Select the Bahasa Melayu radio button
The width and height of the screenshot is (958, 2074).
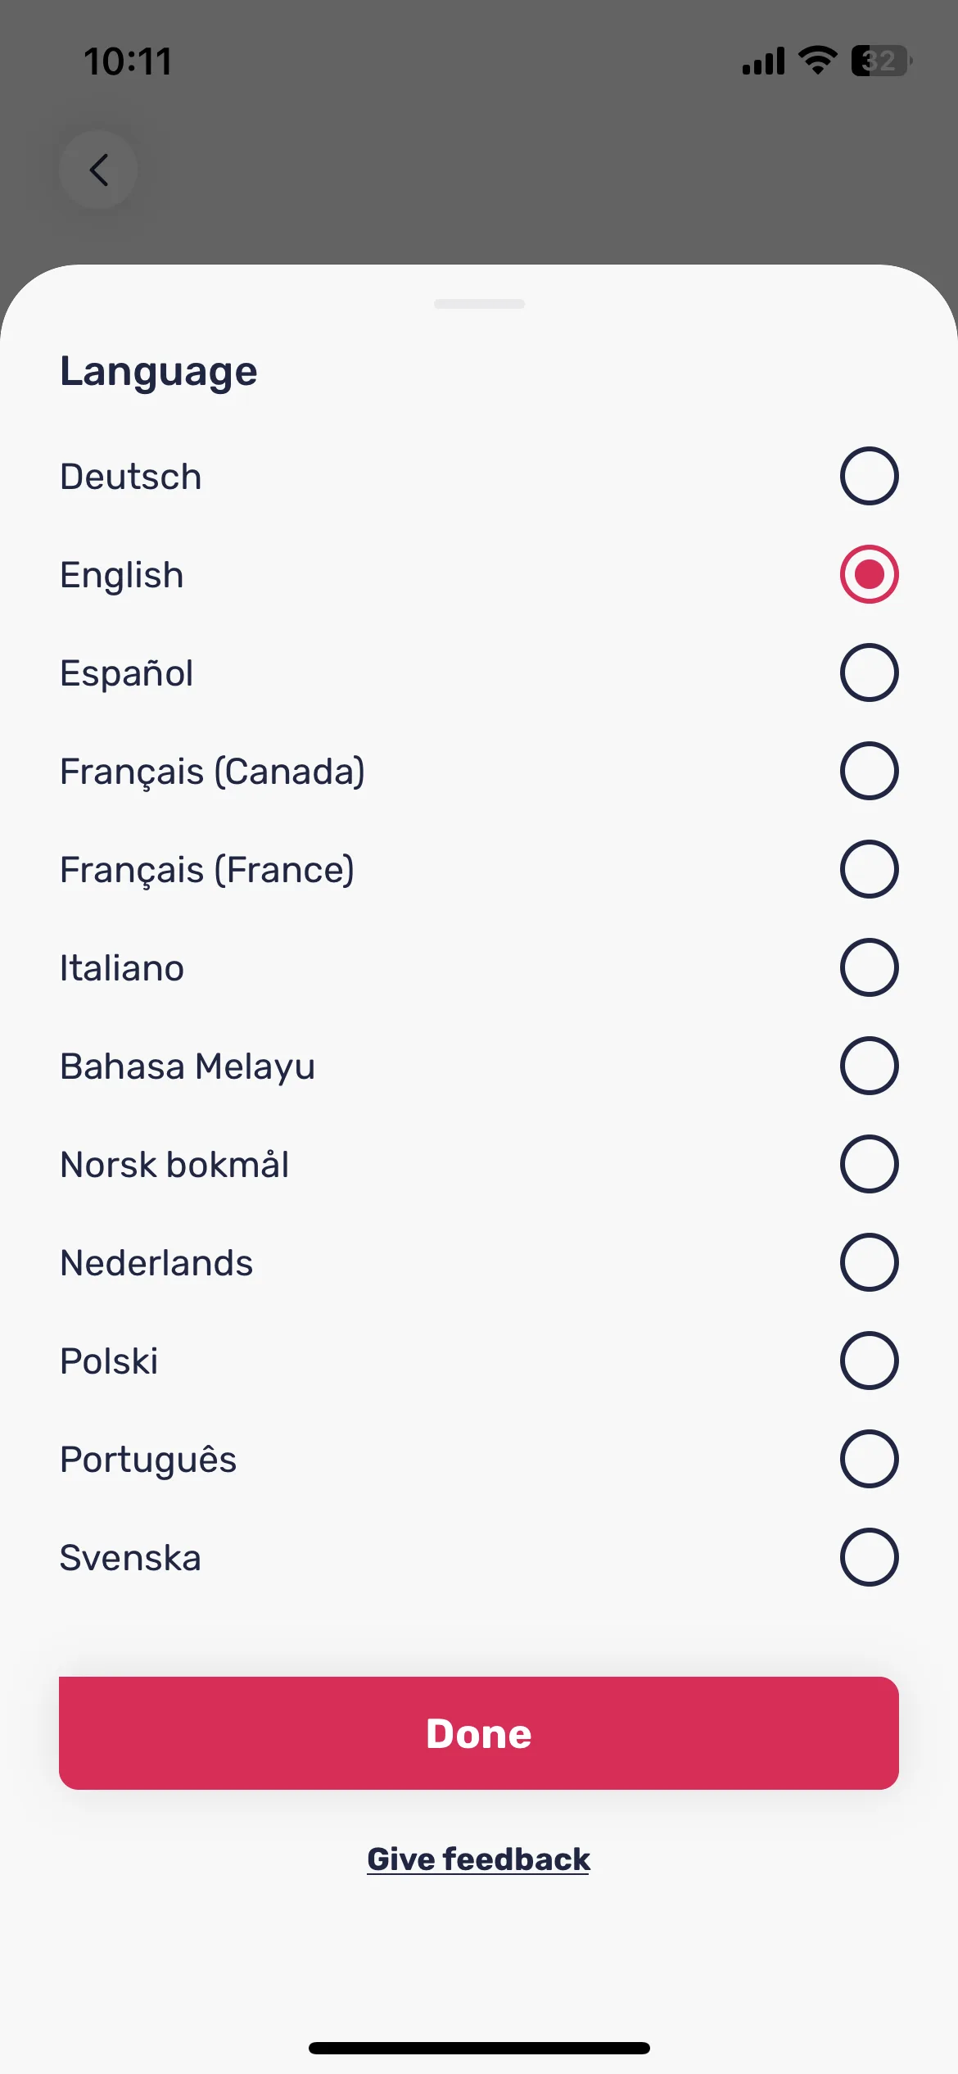tap(869, 1066)
